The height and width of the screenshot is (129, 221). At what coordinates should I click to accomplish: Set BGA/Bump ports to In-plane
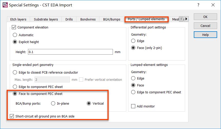(53, 103)
